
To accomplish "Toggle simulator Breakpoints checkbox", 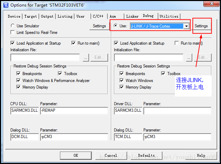I will [18, 73].
